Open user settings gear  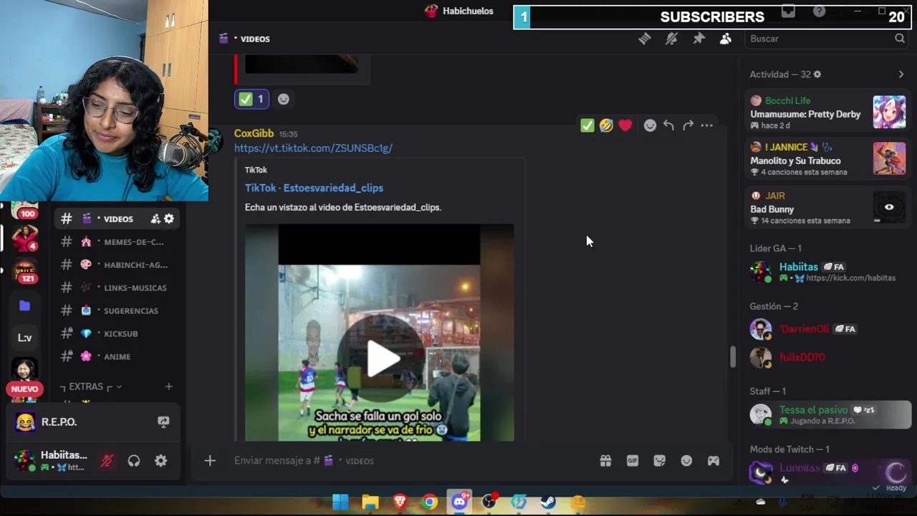[x=161, y=461]
